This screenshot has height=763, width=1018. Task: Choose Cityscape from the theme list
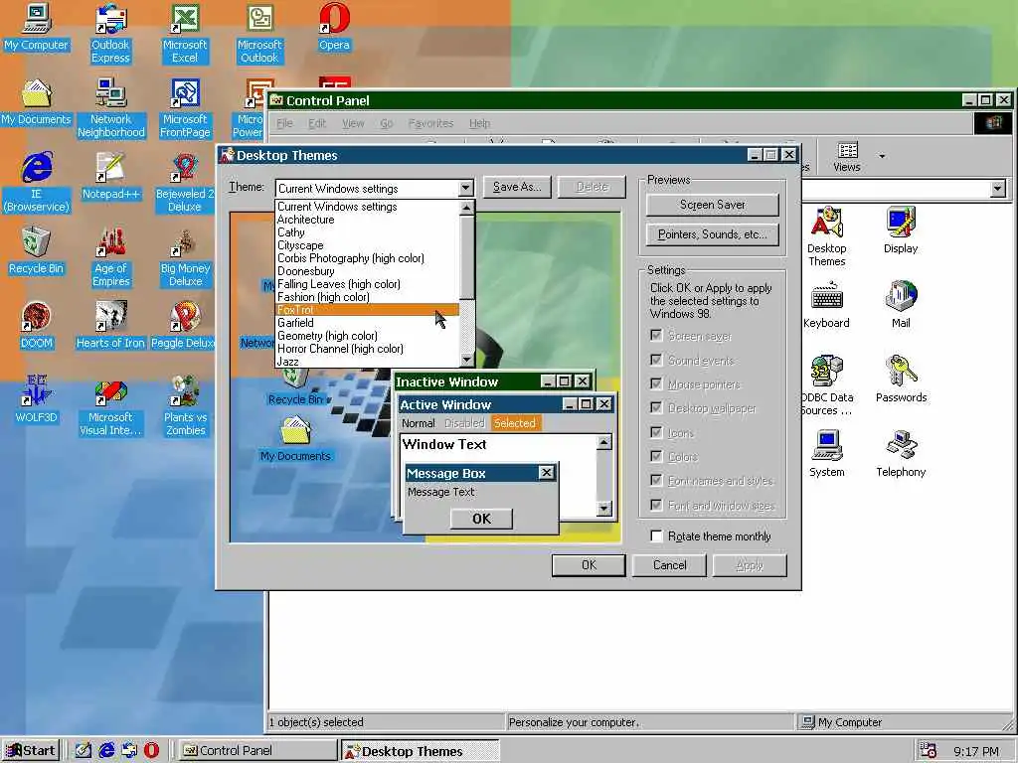pos(368,245)
